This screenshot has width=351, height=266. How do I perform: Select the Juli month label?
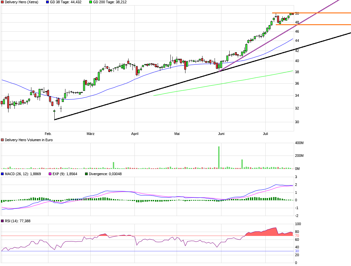coord(265,134)
